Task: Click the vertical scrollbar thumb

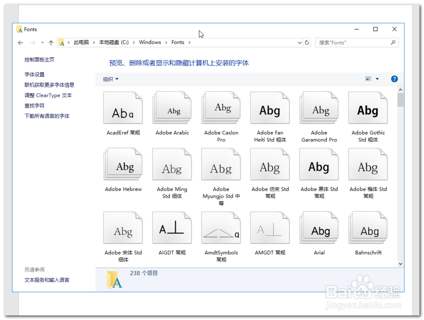Action: click(401, 100)
